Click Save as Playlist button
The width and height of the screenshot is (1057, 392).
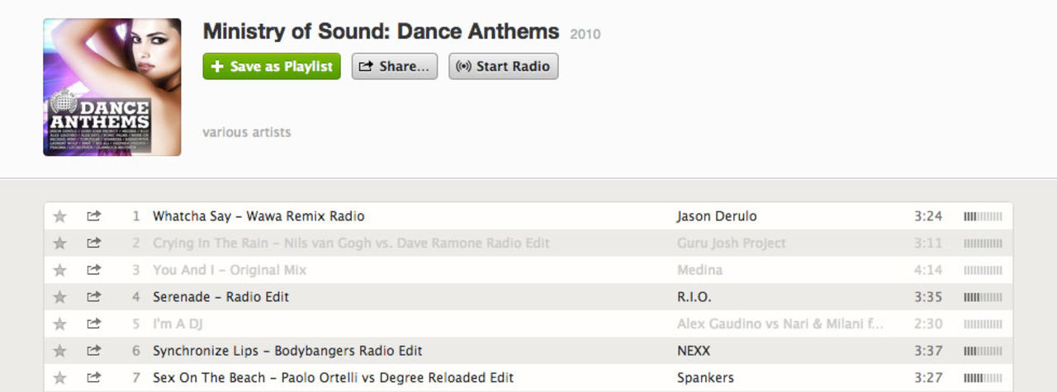tap(272, 67)
